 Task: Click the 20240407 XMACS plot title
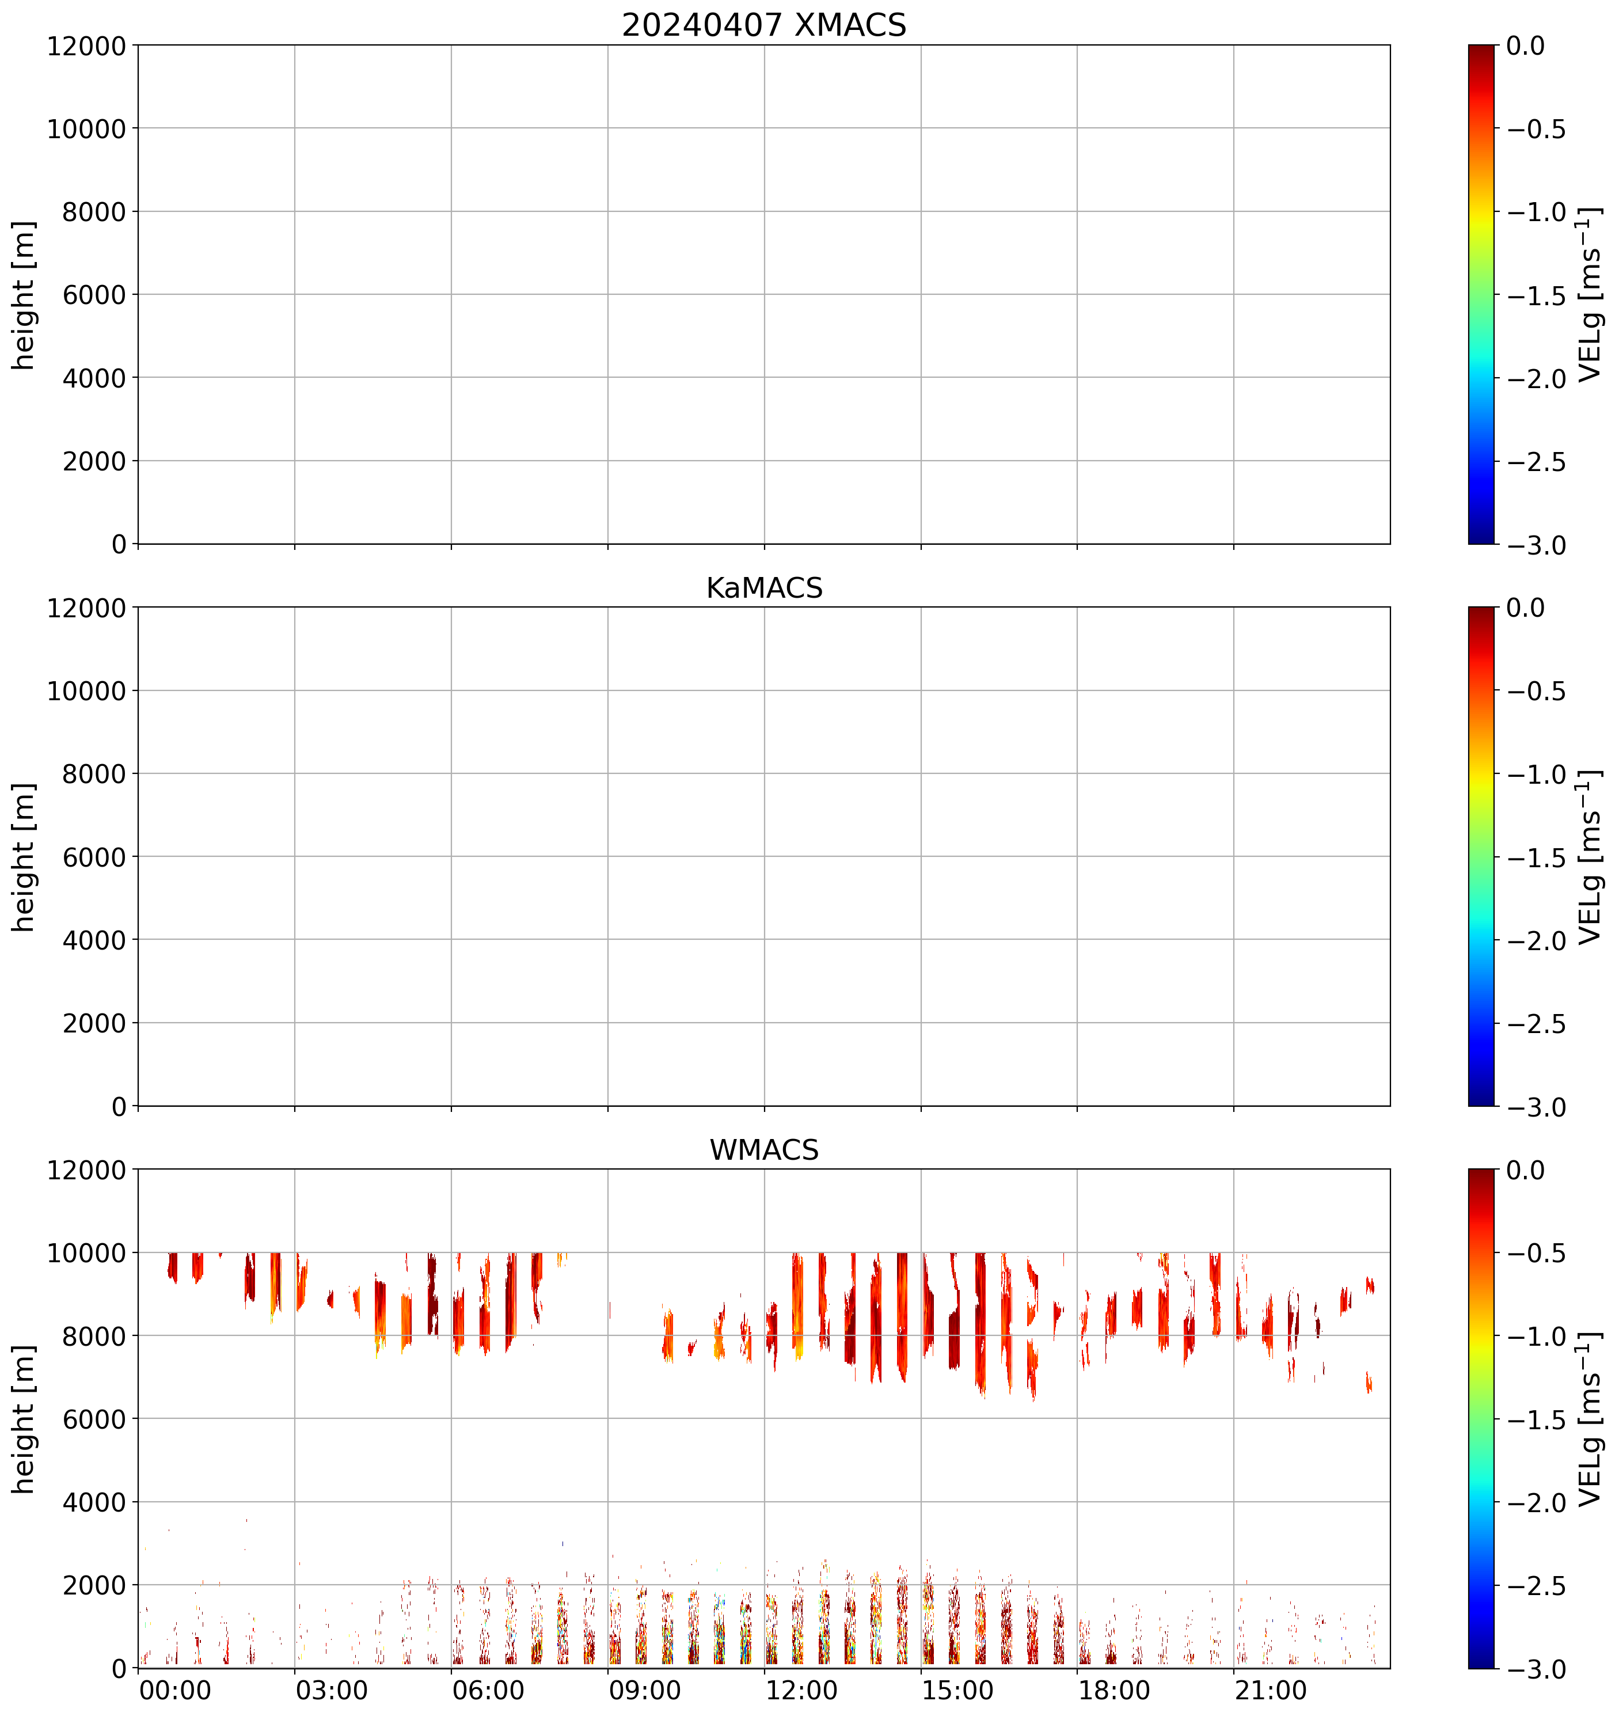764,25
